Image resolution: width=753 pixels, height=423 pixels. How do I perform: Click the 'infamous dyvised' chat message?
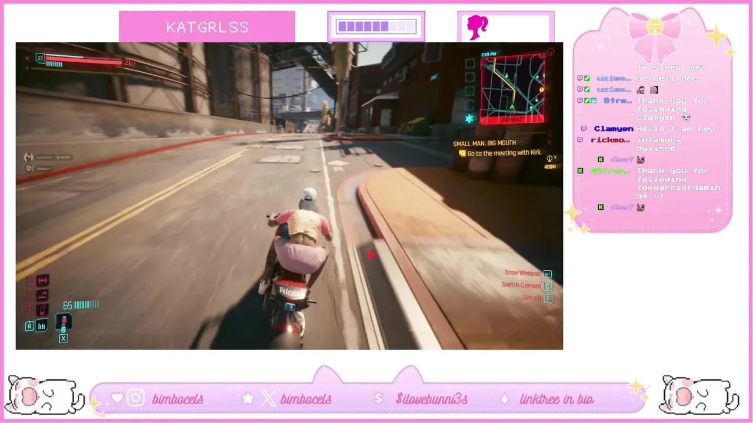[x=658, y=144]
